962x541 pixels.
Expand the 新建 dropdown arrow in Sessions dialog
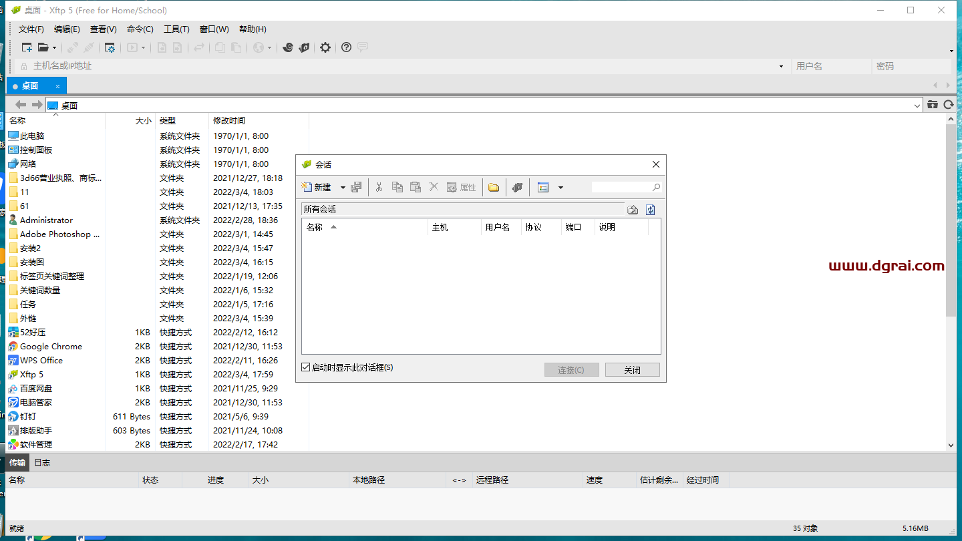(343, 188)
